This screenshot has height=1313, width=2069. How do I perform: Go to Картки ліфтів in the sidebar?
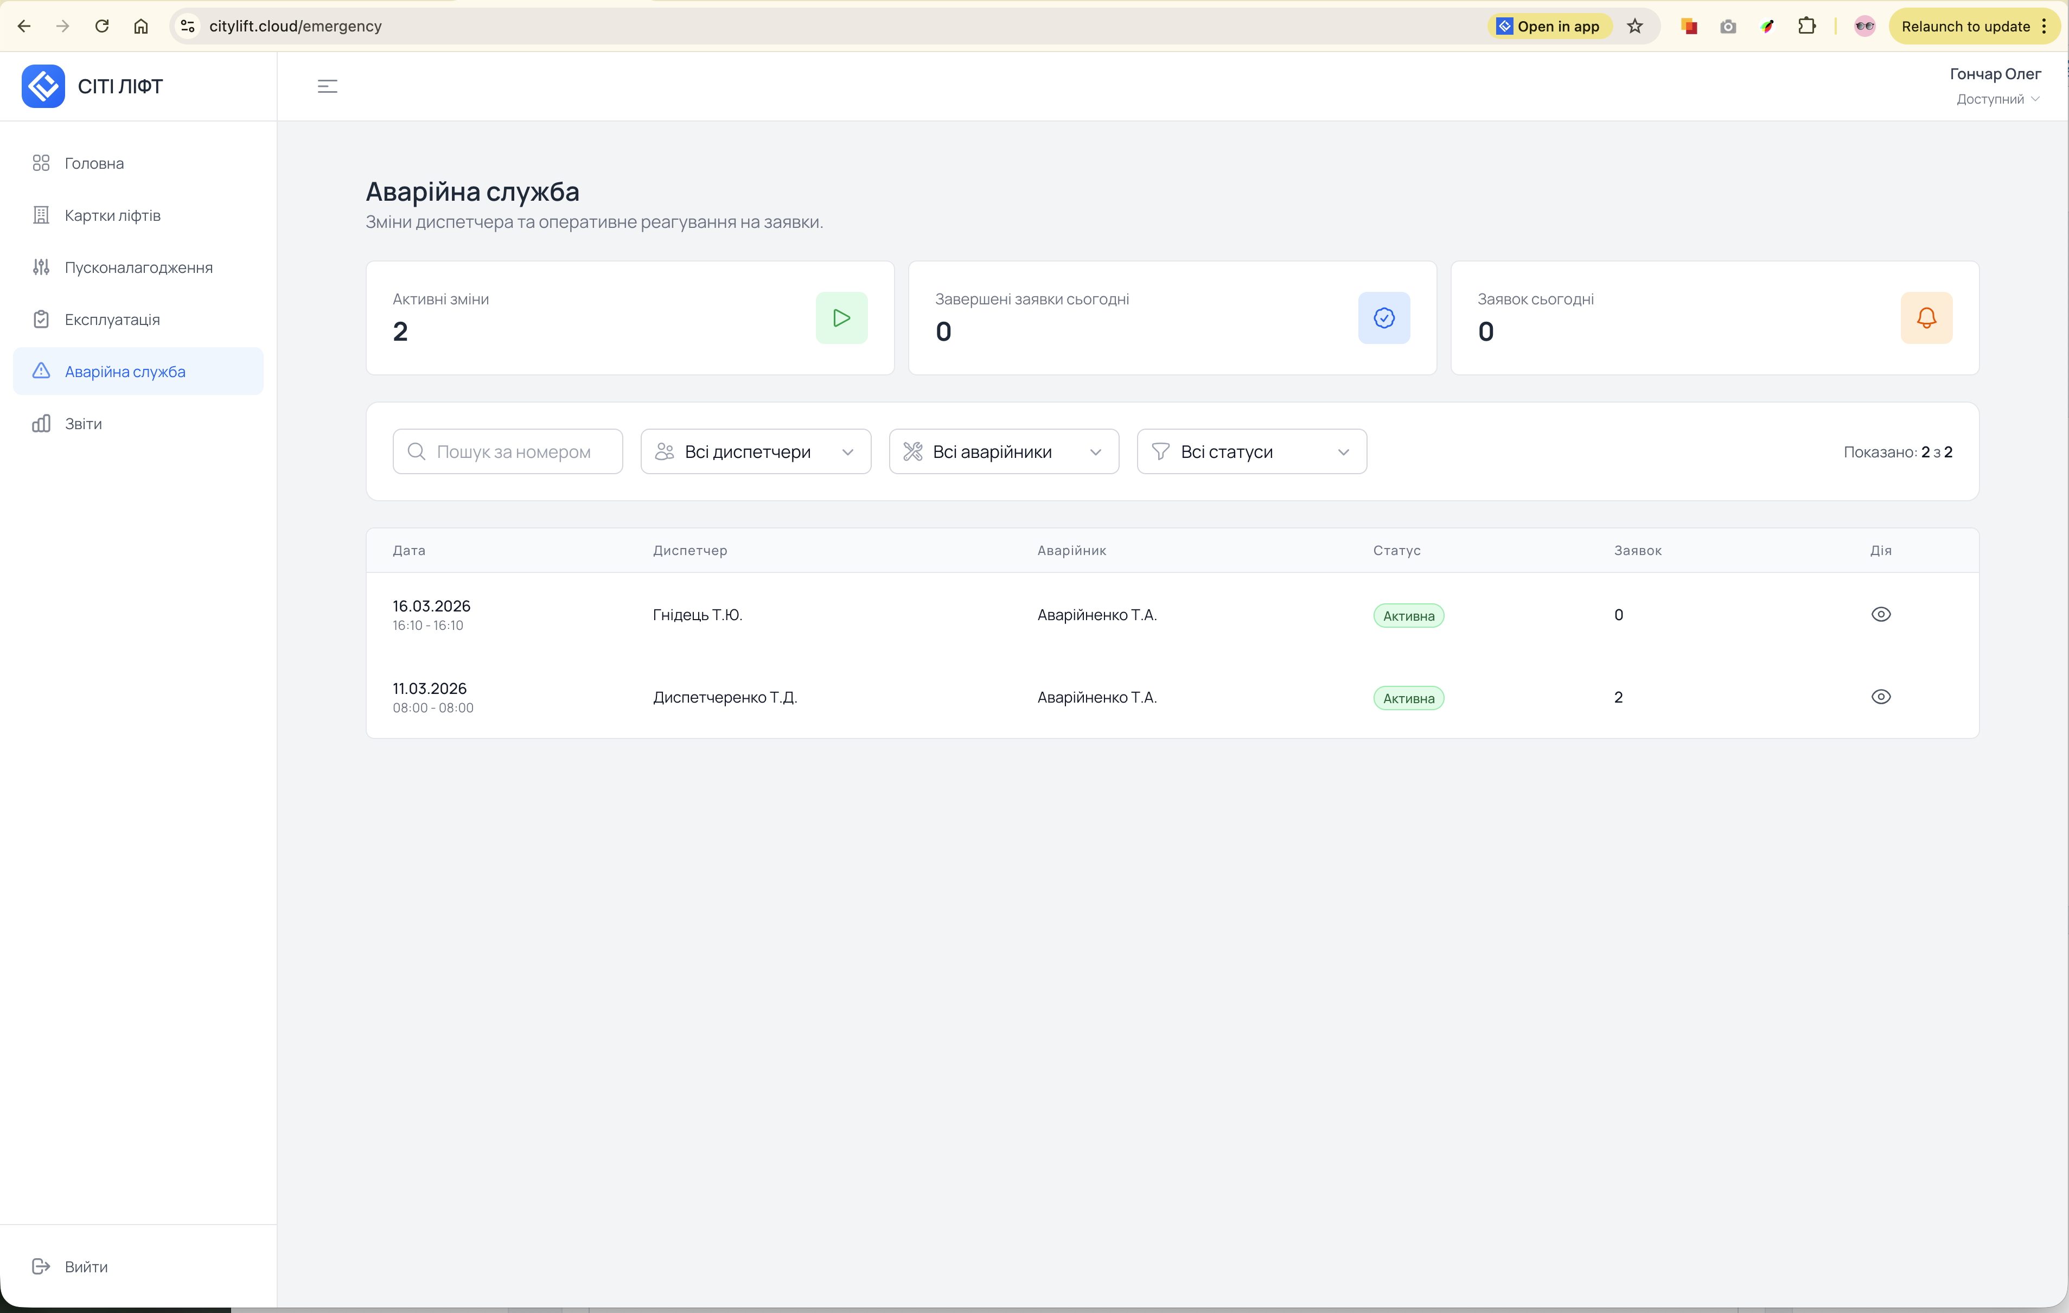pyautogui.click(x=112, y=216)
